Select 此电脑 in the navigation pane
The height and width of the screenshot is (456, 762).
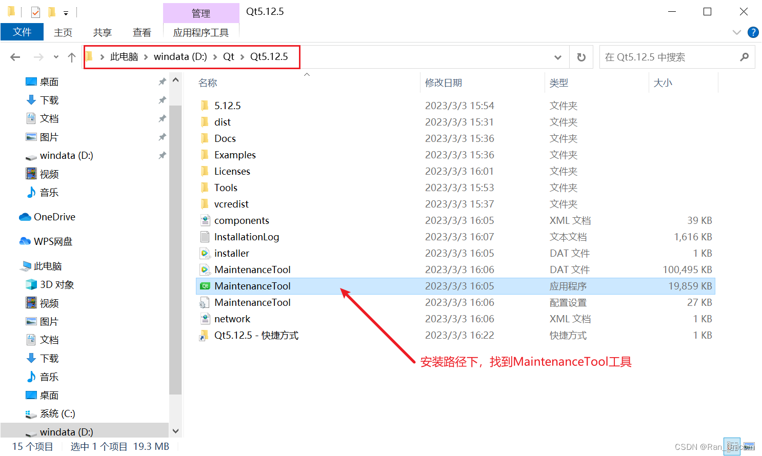click(x=48, y=266)
